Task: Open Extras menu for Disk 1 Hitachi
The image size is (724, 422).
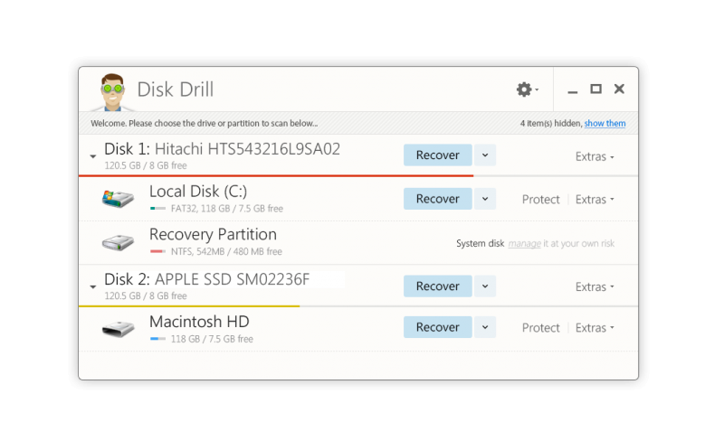Action: 595,157
